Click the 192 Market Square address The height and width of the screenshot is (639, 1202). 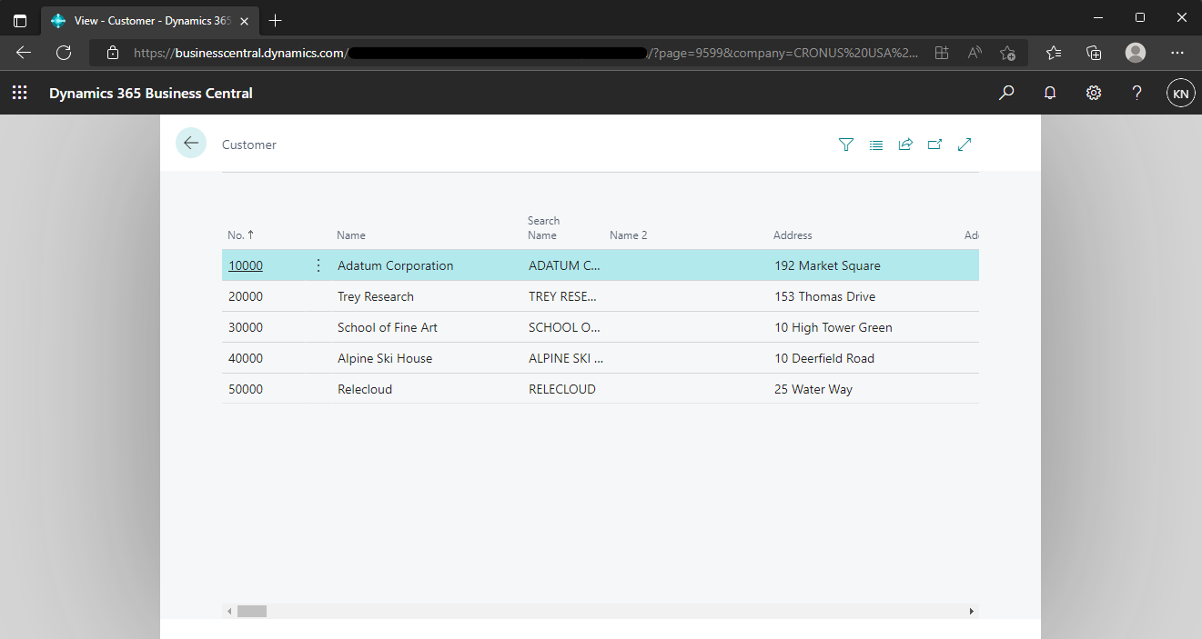pos(827,265)
